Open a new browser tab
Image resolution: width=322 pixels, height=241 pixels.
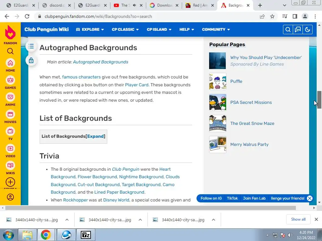pyautogui.click(x=260, y=5)
